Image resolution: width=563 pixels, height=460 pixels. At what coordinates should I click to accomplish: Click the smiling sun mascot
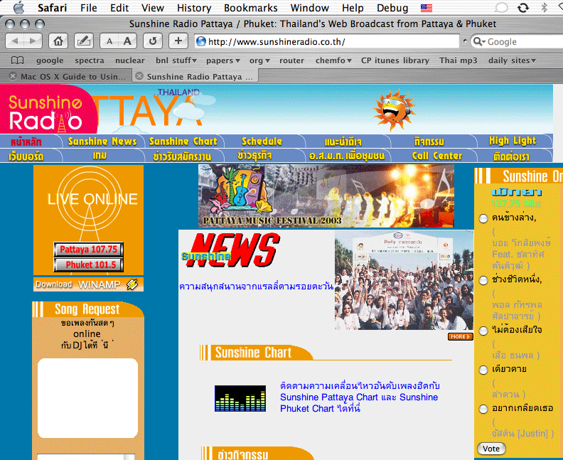[x=393, y=110]
